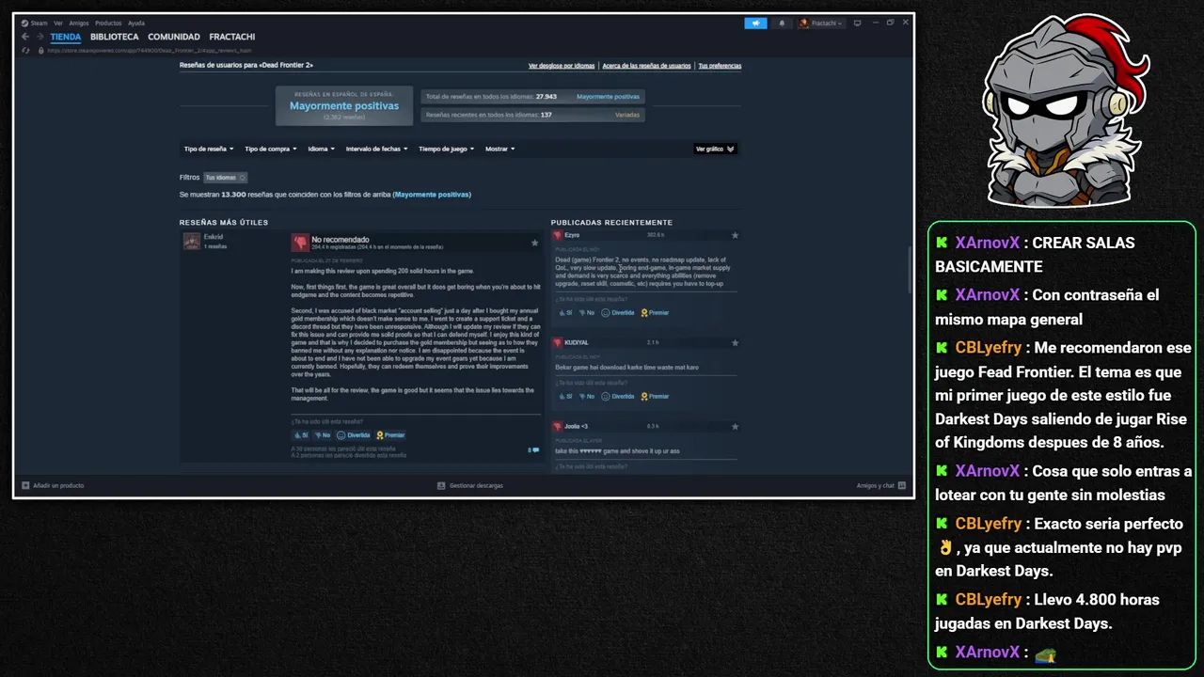Click thumbs-down icon on Enkrid's review header
The height and width of the screenshot is (677, 1204).
pos(299,243)
